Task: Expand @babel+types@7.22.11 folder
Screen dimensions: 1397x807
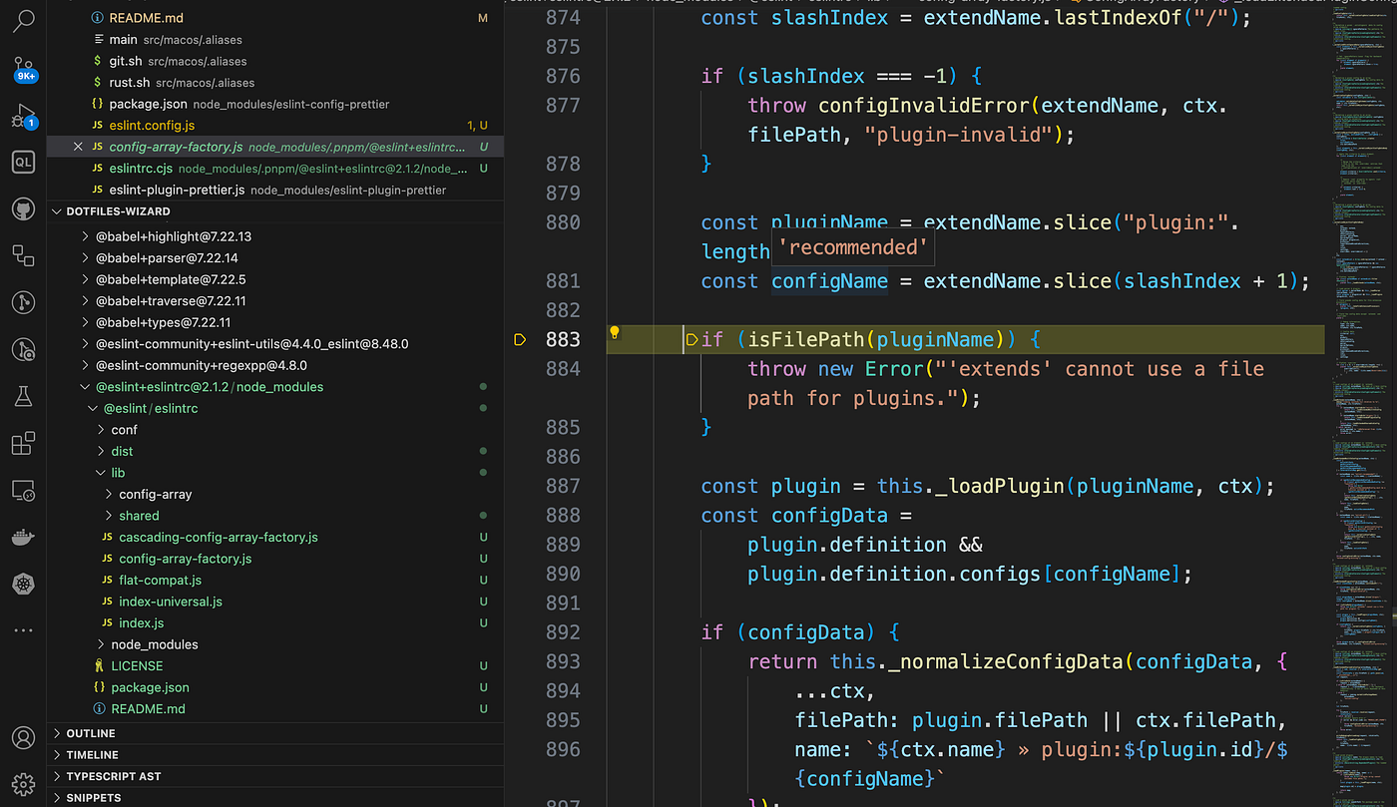Action: 163,322
